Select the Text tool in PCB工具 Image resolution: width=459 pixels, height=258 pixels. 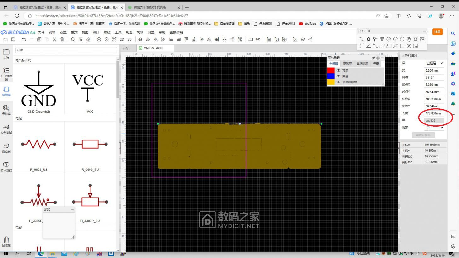pos(382,39)
